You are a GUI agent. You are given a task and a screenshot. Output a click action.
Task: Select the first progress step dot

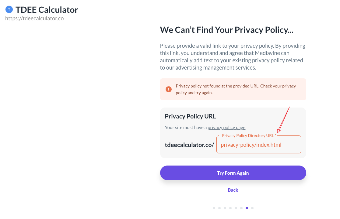(x=214, y=208)
